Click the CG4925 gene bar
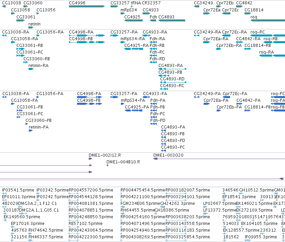Viewport: 285px width, 242px height. click(x=133, y=20)
